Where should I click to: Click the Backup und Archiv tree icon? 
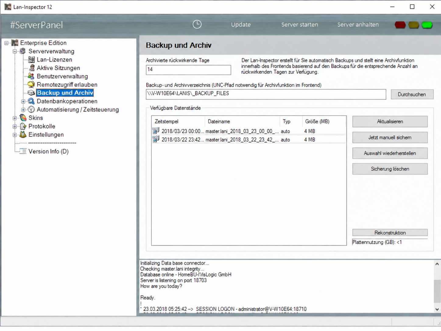tap(31, 93)
